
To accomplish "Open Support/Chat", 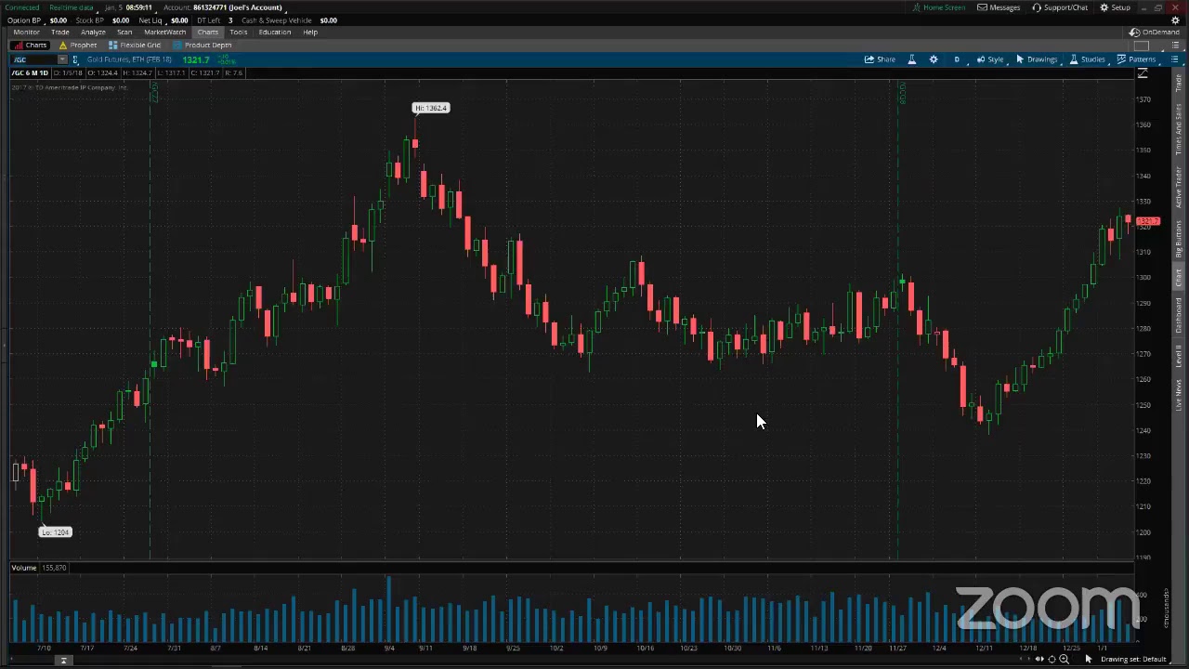I will 1060,7.
